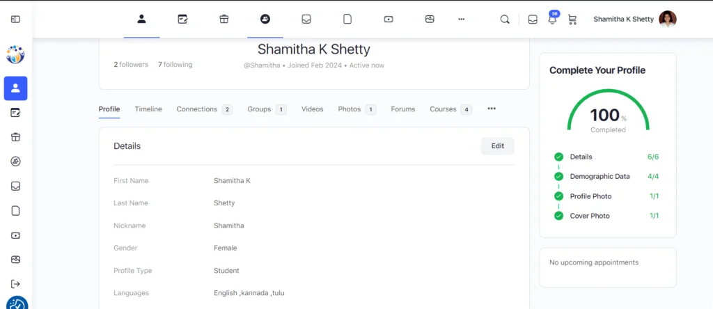Open the shopping cart icon
Screen dimensions: 713x309
pos(572,19)
